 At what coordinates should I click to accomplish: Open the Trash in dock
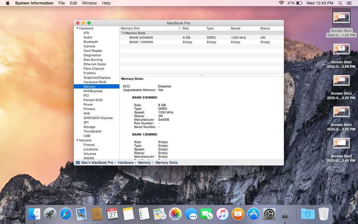[x=324, y=214]
